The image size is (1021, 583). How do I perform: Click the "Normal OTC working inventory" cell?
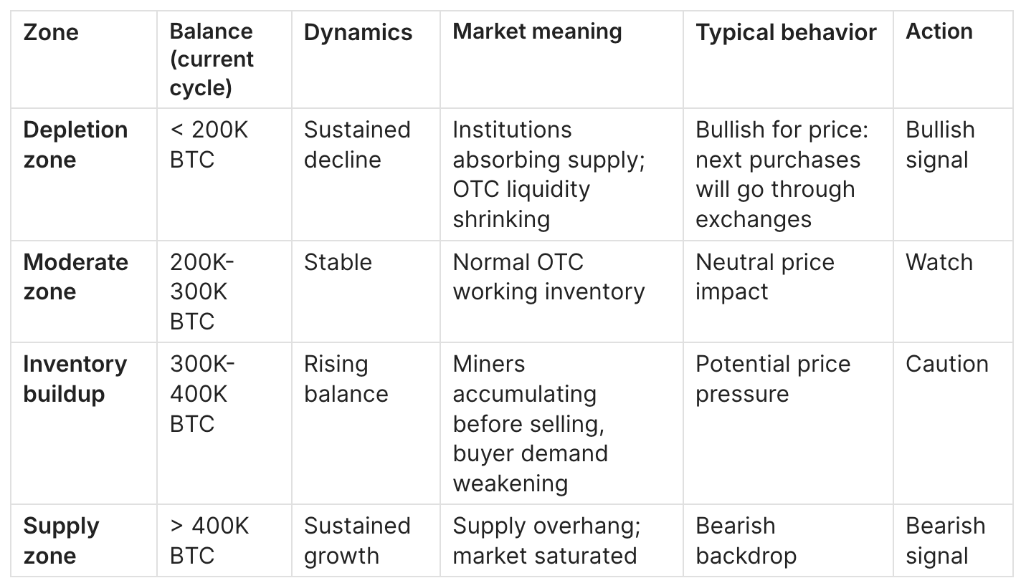549,277
